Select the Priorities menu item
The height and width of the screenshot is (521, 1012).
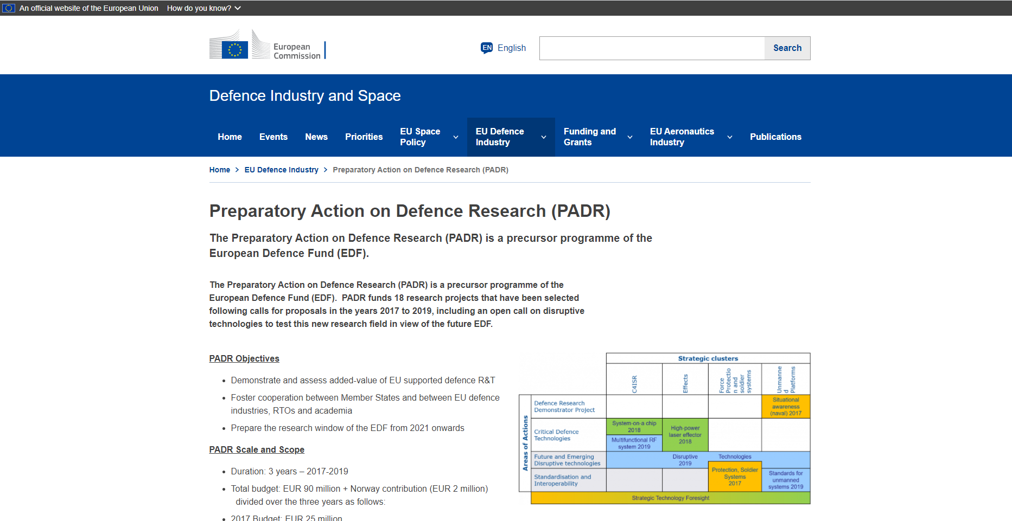pos(364,137)
